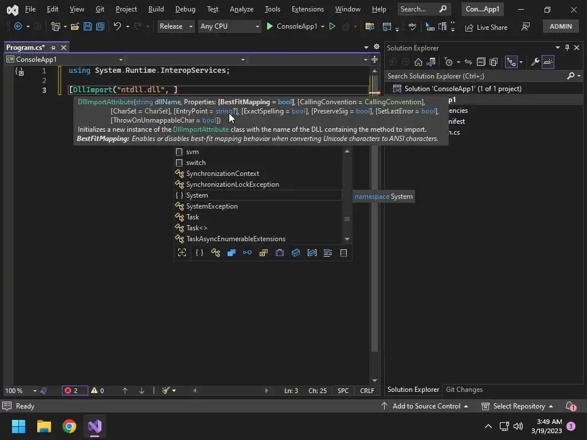This screenshot has height=440, width=587.
Task: Click the Home icon in Solution Explorer
Action: (418, 62)
